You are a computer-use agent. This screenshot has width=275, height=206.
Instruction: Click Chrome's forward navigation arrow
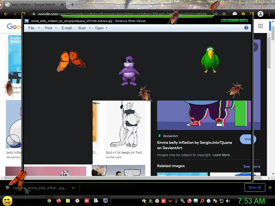(15, 14)
